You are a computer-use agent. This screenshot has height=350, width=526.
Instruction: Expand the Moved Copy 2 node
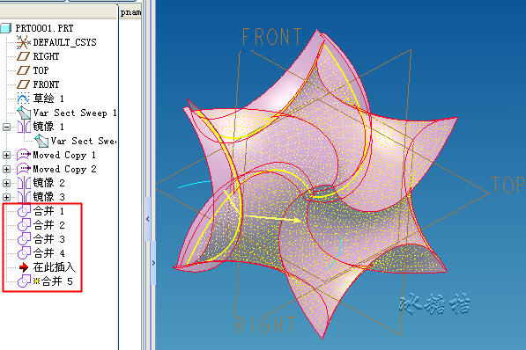click(x=6, y=169)
